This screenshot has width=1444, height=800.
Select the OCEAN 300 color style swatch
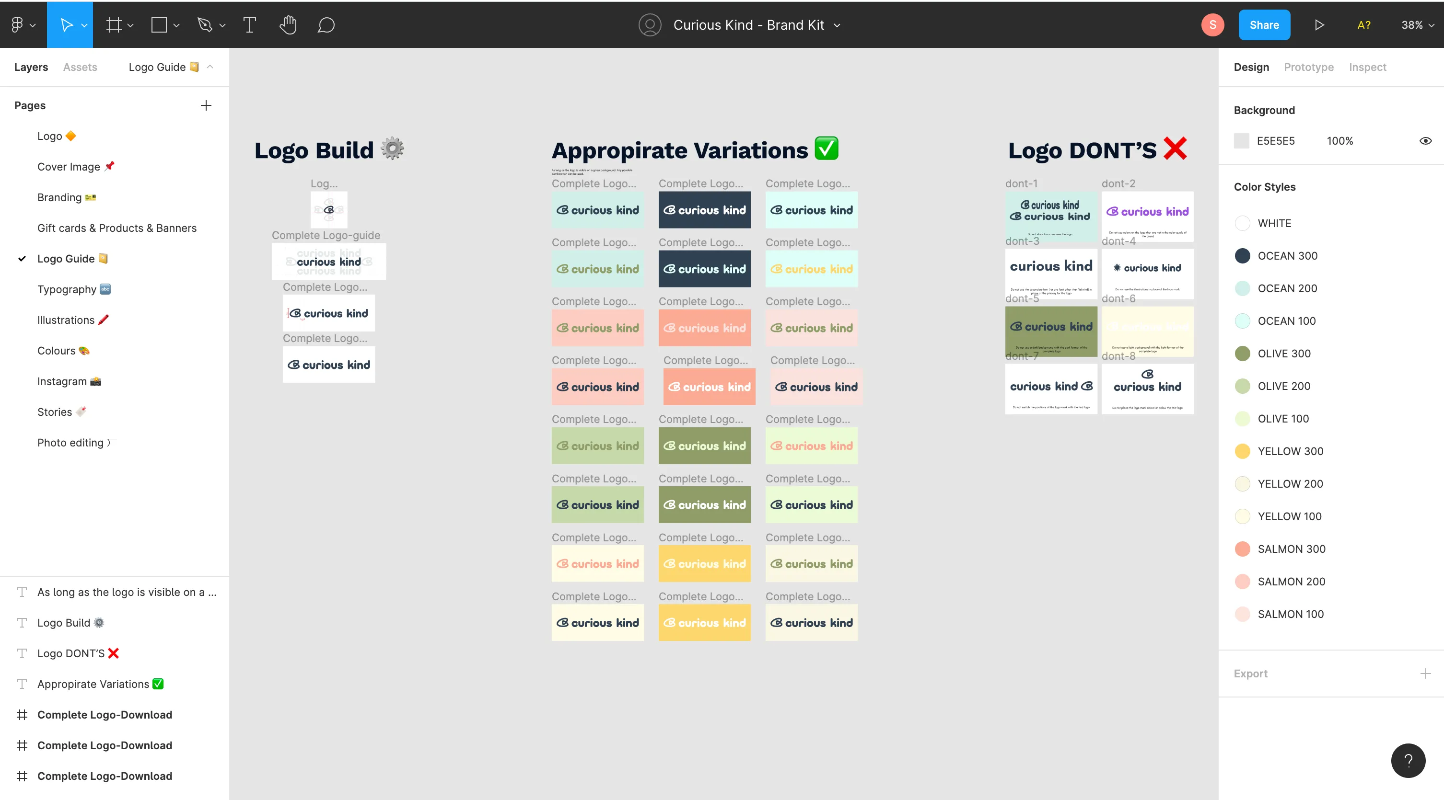click(1242, 255)
